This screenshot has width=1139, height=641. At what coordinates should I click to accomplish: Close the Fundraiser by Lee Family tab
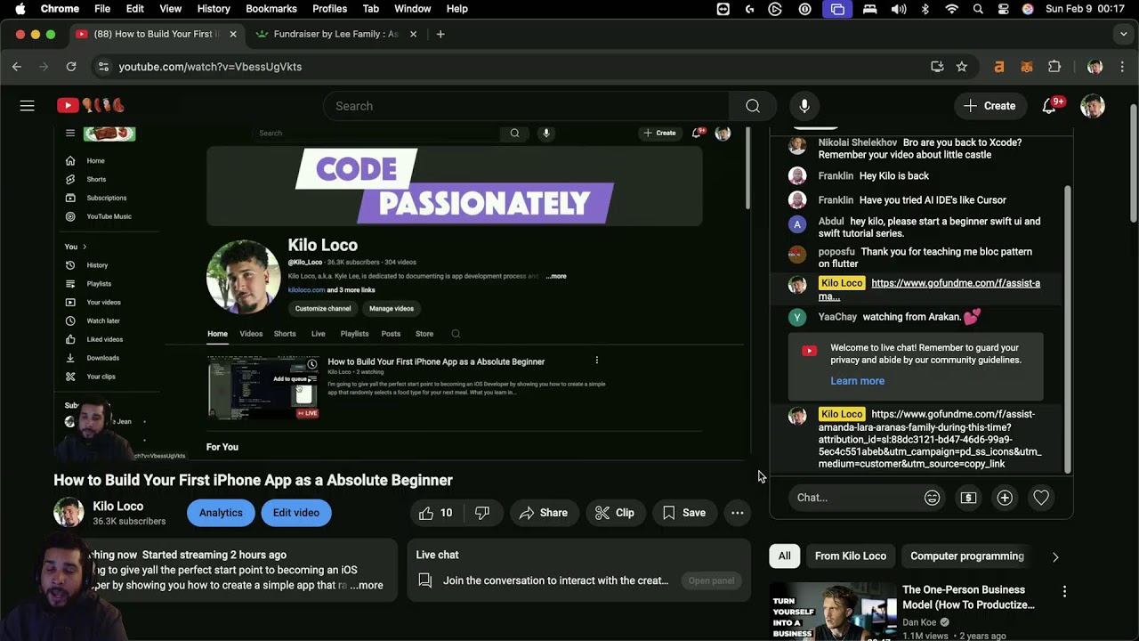(x=413, y=34)
